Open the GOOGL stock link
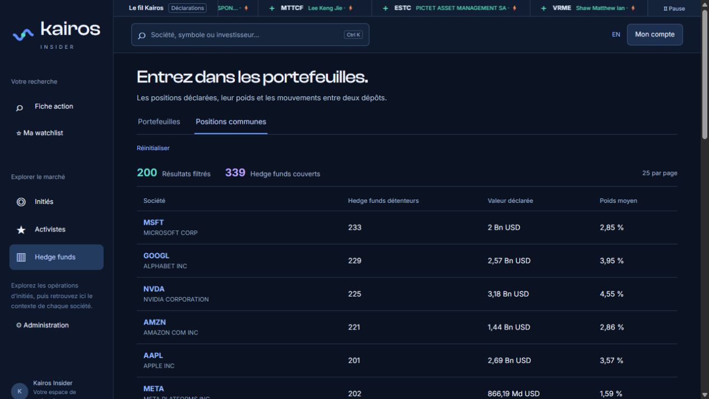The height and width of the screenshot is (399, 709). [x=156, y=256]
